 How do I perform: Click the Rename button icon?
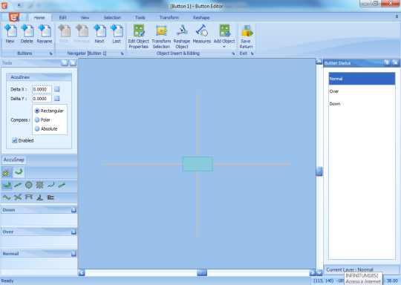45,31
